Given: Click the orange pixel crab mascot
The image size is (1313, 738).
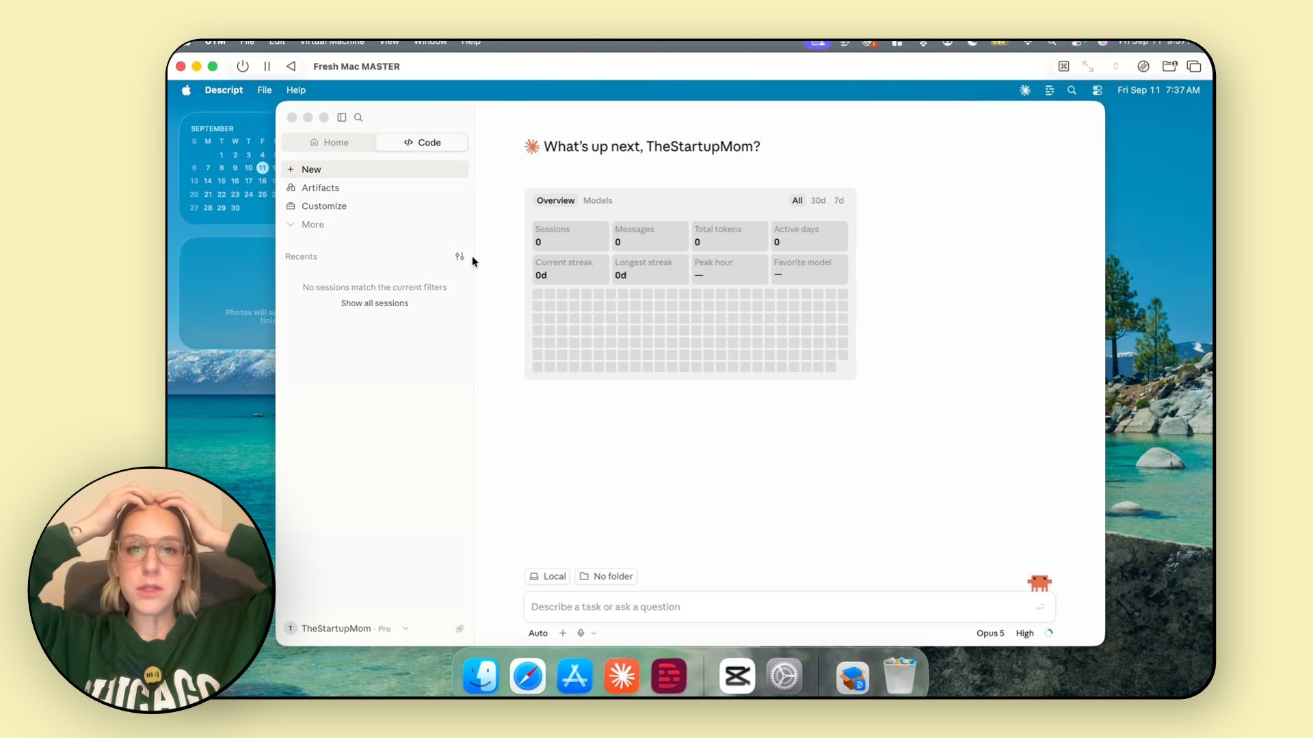Looking at the screenshot, I should 1039,582.
